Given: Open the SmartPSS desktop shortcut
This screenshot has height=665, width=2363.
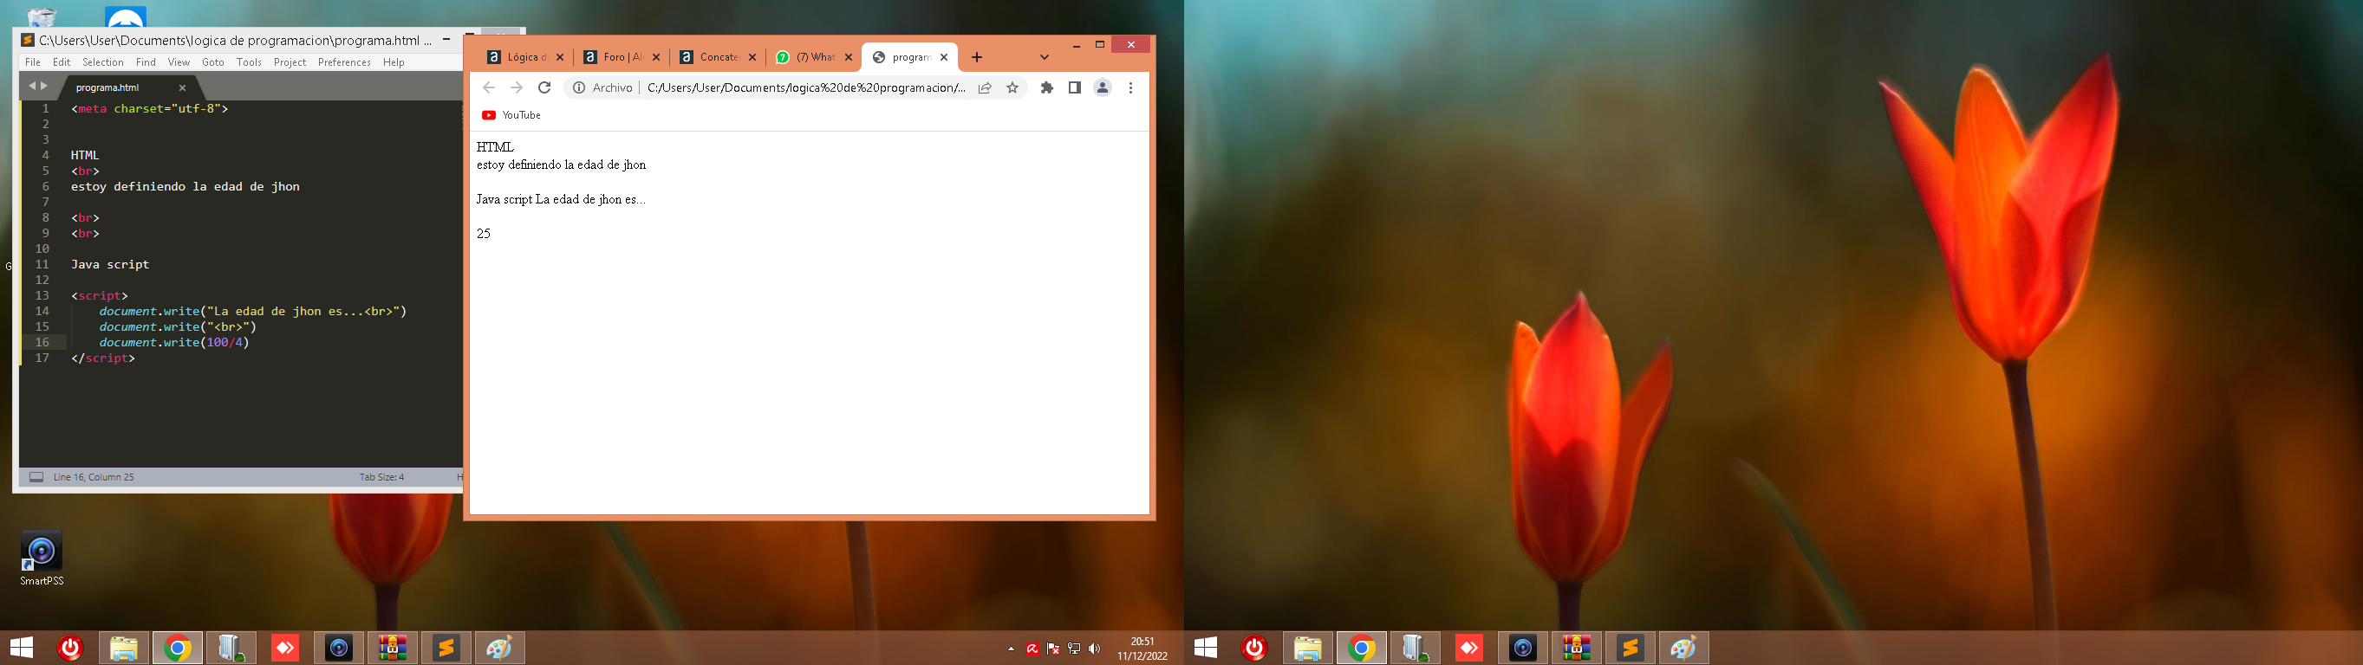Looking at the screenshot, I should (x=42, y=558).
